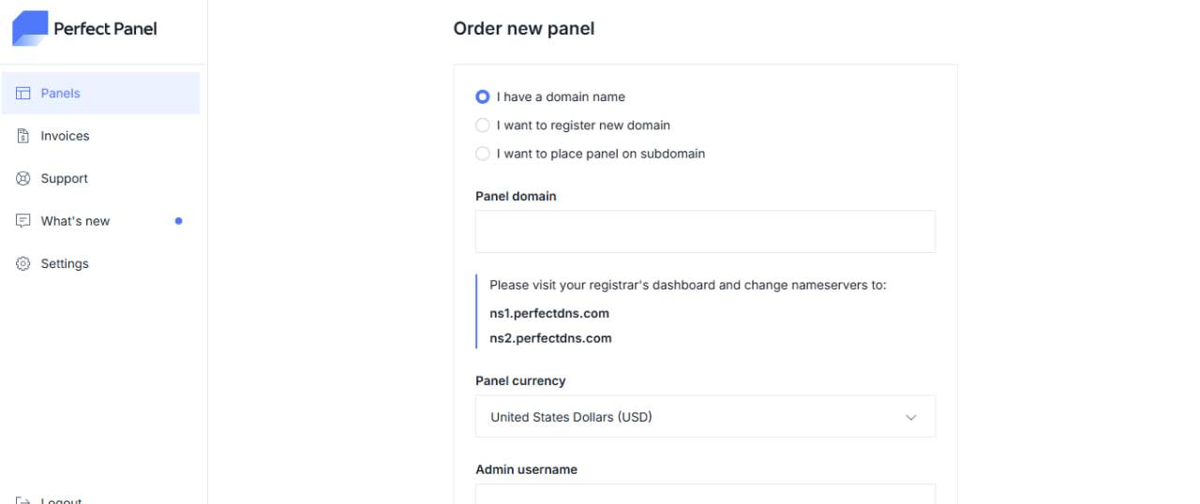Image resolution: width=1200 pixels, height=504 pixels.
Task: Focus the Panel domain input field
Action: [x=705, y=231]
